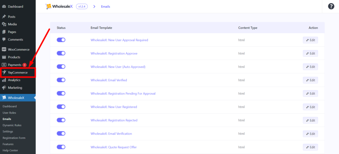Edit Registration Pending For Approval template
Image resolution: width=339 pixels, height=154 pixels.
coord(310,94)
